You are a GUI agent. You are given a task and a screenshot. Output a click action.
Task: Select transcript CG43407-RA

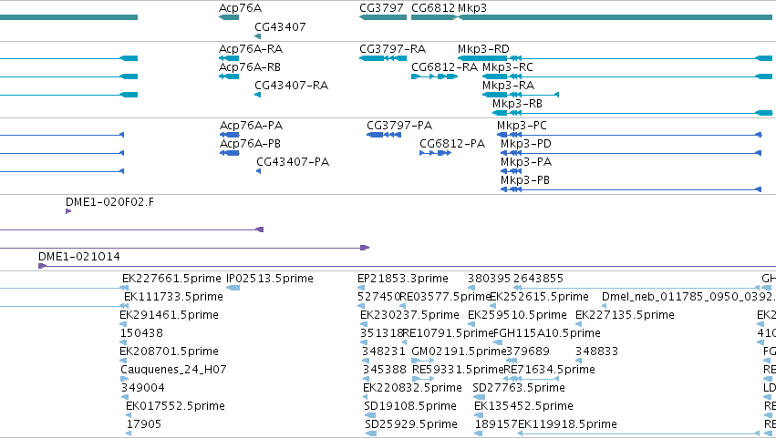coord(257,95)
